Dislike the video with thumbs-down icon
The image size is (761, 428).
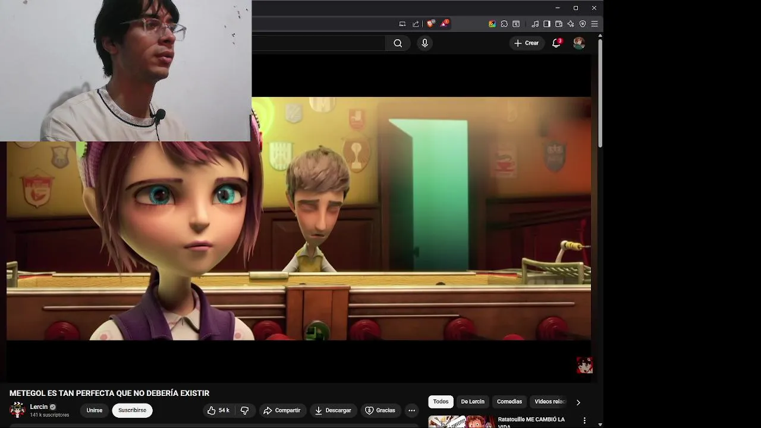point(244,410)
